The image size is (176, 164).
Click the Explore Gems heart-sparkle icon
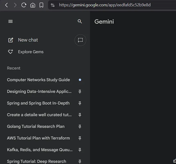[11, 52]
